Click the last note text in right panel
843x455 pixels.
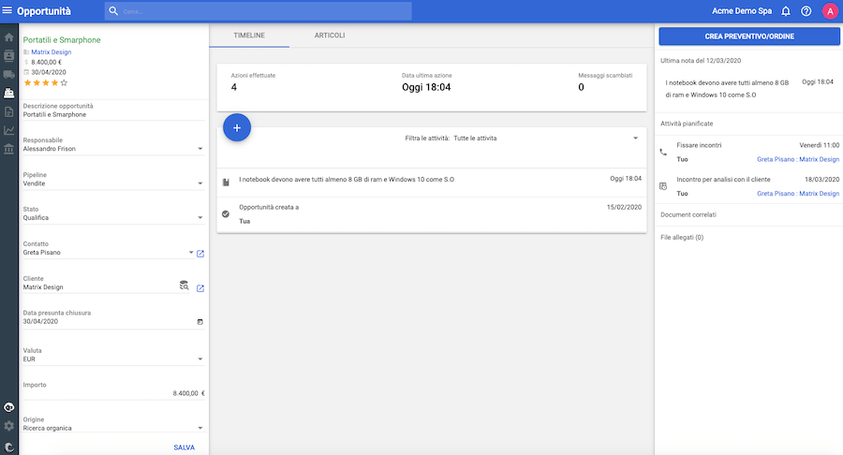click(x=727, y=89)
